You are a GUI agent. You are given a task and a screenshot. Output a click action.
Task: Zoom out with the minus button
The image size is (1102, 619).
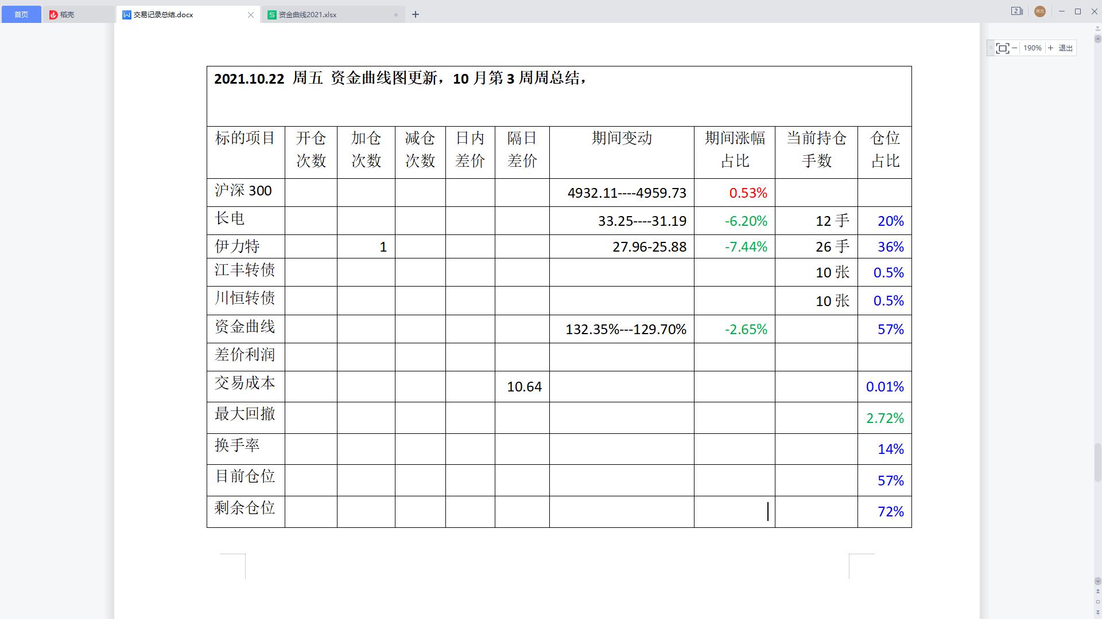click(1015, 48)
